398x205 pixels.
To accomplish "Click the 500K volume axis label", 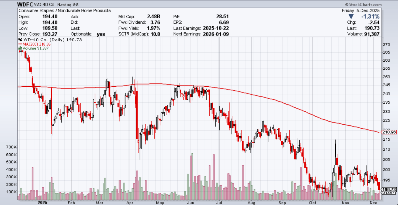I will tap(11, 162).
